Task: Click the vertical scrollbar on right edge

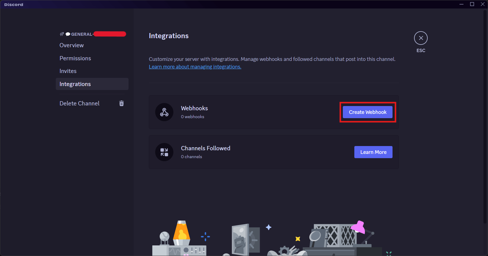Action: 485,117
